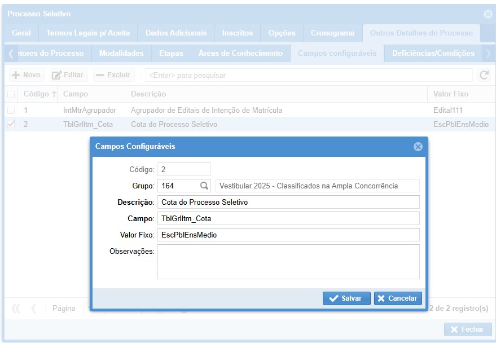Uncheck the TblGrlItm_Cota row checkbox
Screen dimensions: 496x343
pyautogui.click(x=11, y=125)
